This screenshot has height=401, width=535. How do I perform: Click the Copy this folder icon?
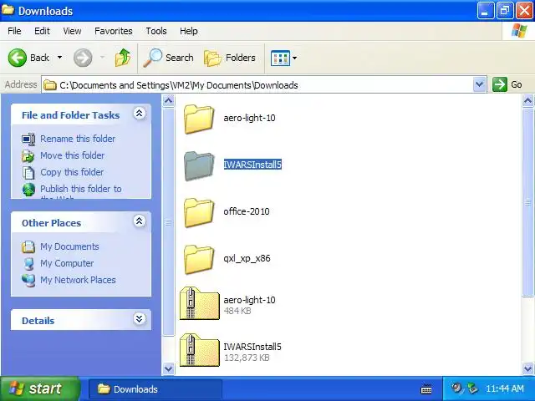click(28, 173)
